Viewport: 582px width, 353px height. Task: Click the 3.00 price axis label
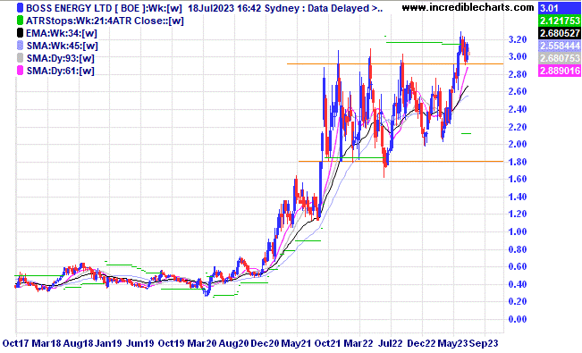(518, 57)
